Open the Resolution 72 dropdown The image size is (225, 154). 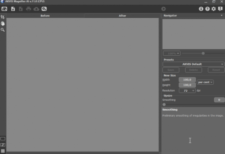[x=187, y=91]
